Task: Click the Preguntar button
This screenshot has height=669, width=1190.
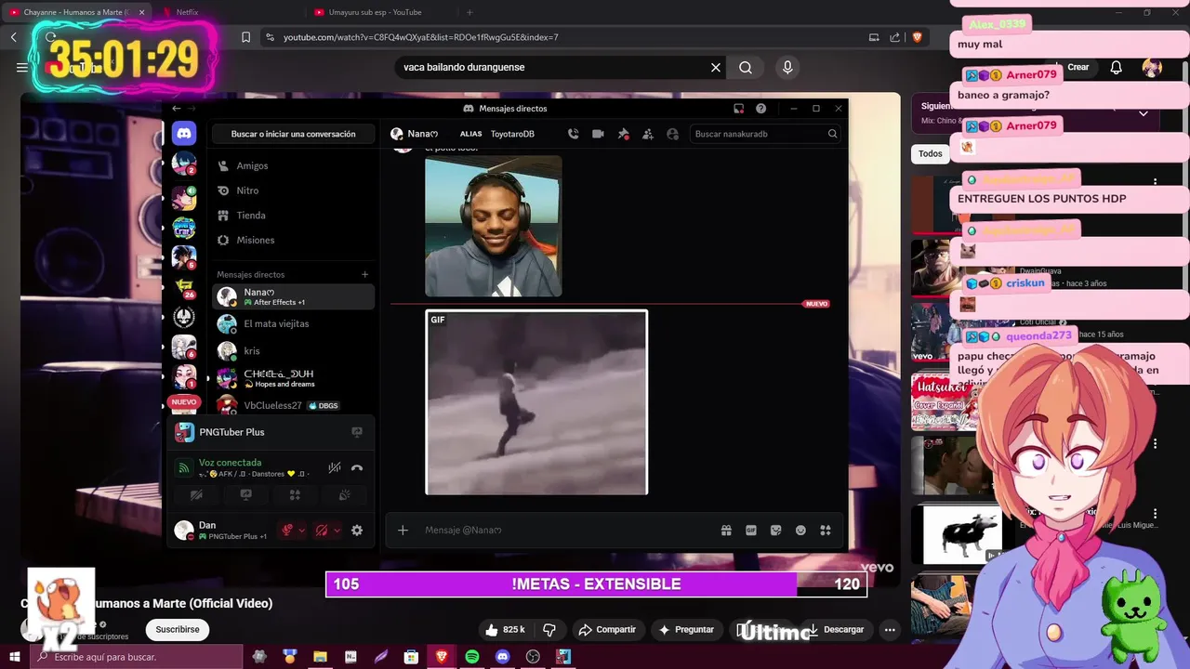Action: coord(686,629)
